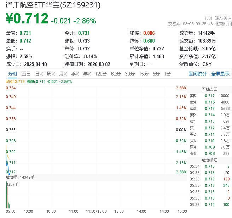This screenshot has height=218, width=232.
Task: Choose the 30分 interval tab
Action: pos(130,74)
